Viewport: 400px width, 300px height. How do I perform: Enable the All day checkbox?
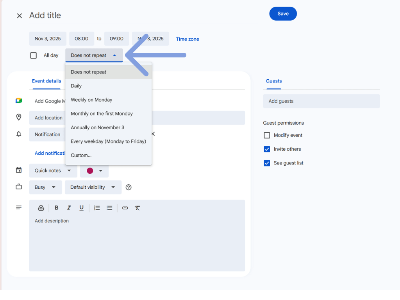[x=34, y=55]
